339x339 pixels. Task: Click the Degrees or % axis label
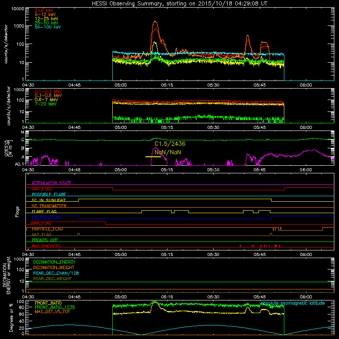point(11,317)
